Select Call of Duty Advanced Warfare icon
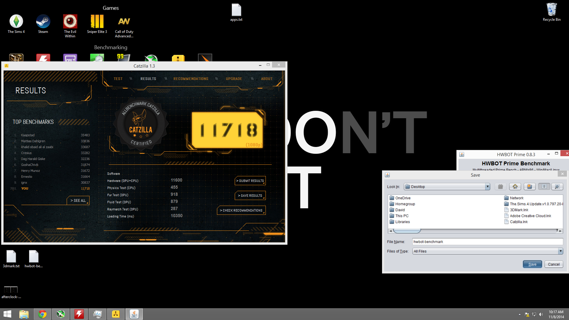 coord(124,26)
